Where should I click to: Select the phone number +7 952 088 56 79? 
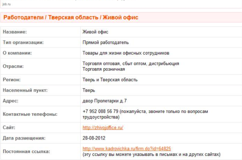point(101,111)
